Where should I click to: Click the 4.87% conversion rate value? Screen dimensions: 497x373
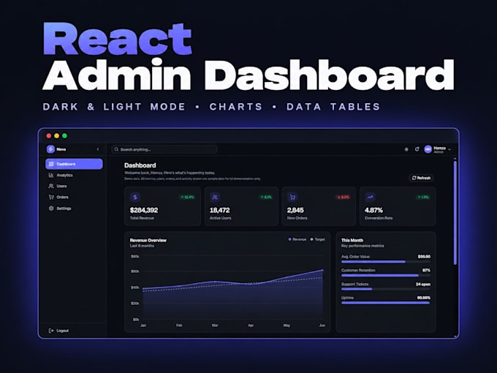click(373, 210)
